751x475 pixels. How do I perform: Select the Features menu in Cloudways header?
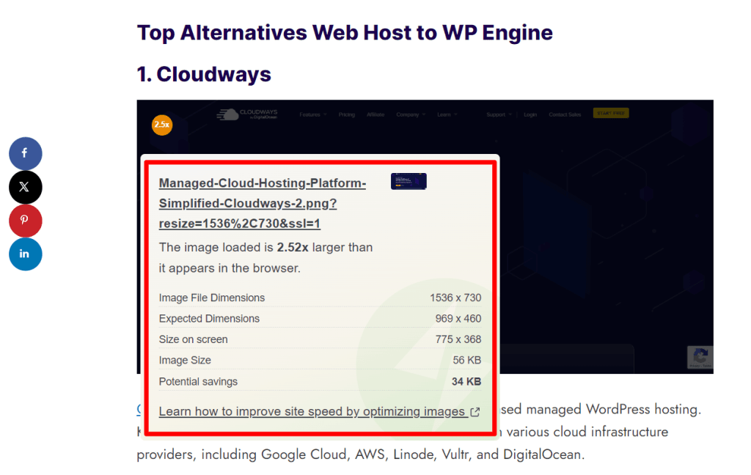point(312,114)
